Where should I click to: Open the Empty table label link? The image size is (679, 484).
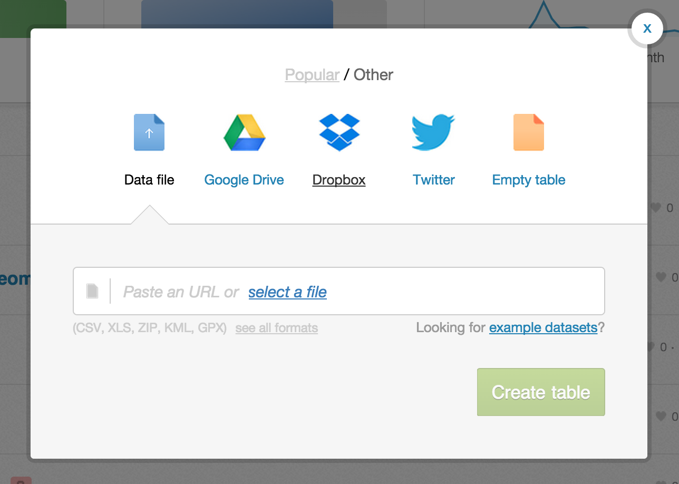tap(529, 180)
